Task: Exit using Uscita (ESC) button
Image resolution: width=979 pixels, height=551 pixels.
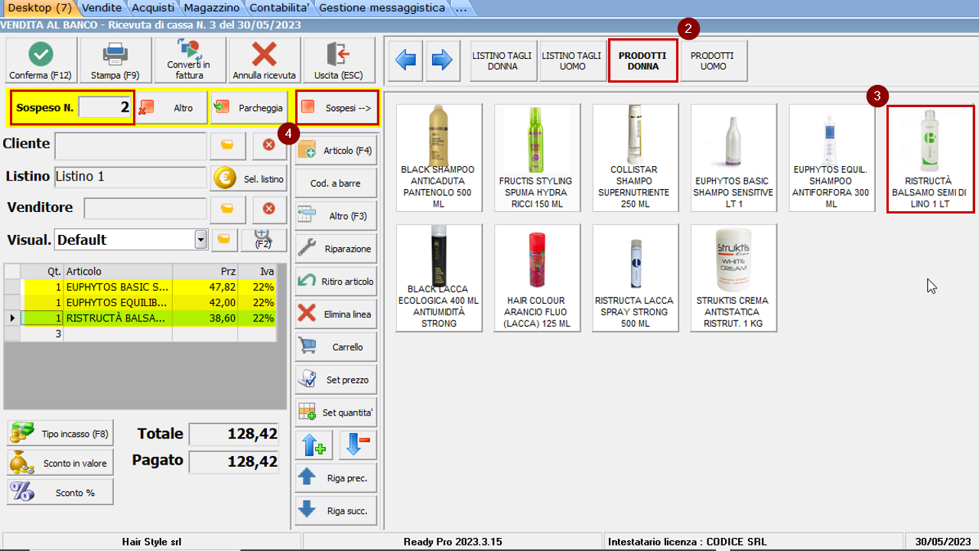Action: 337,60
